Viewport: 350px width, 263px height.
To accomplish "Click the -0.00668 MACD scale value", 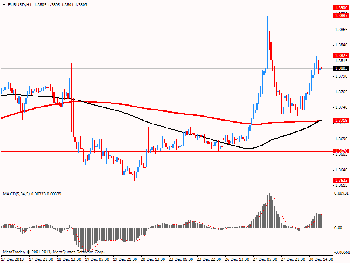I will pyautogui.click(x=341, y=252).
